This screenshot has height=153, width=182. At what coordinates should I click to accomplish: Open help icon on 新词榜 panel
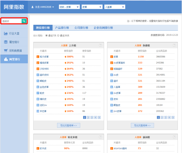174,137
